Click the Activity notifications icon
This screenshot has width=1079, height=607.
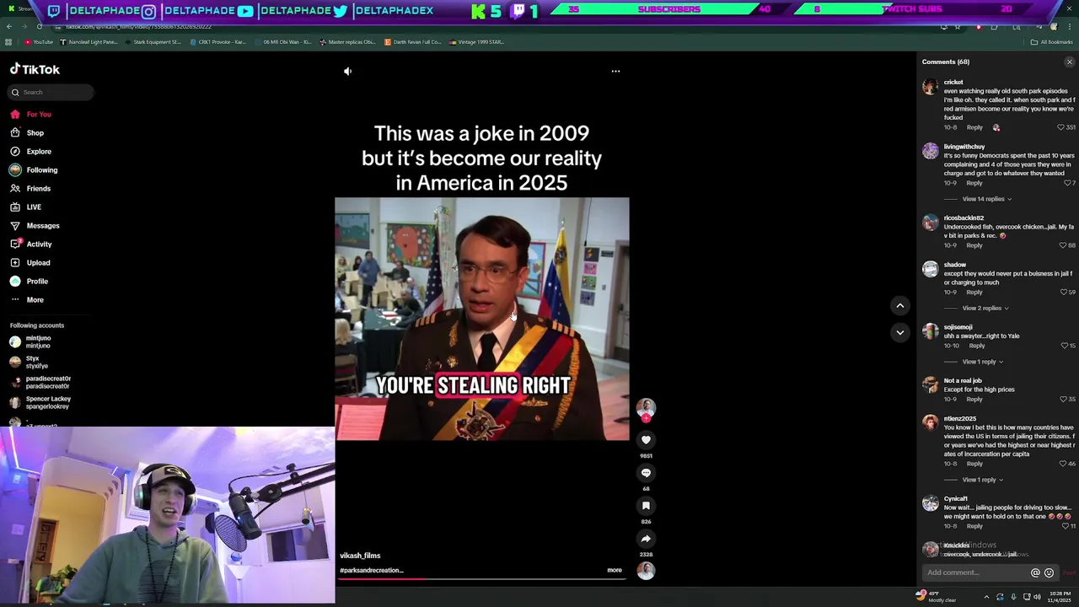pos(15,244)
